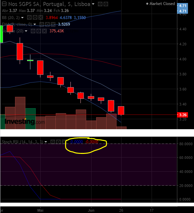The image size is (194, 213).
Task: Click the 17 date label on time axis
Action: 152,210
